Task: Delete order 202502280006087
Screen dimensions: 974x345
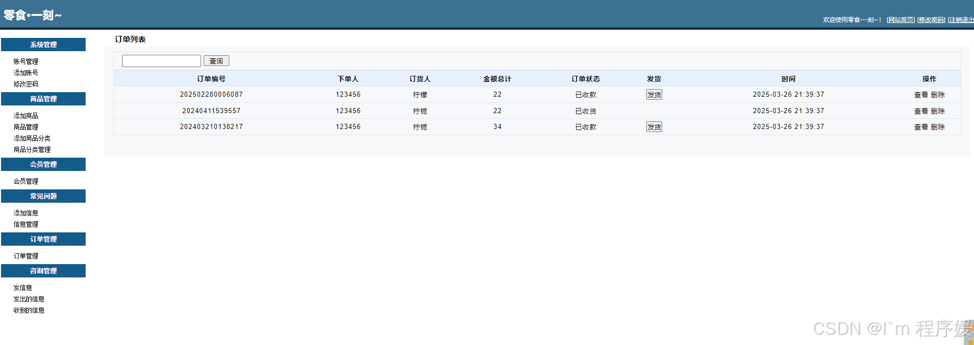Action: (938, 95)
